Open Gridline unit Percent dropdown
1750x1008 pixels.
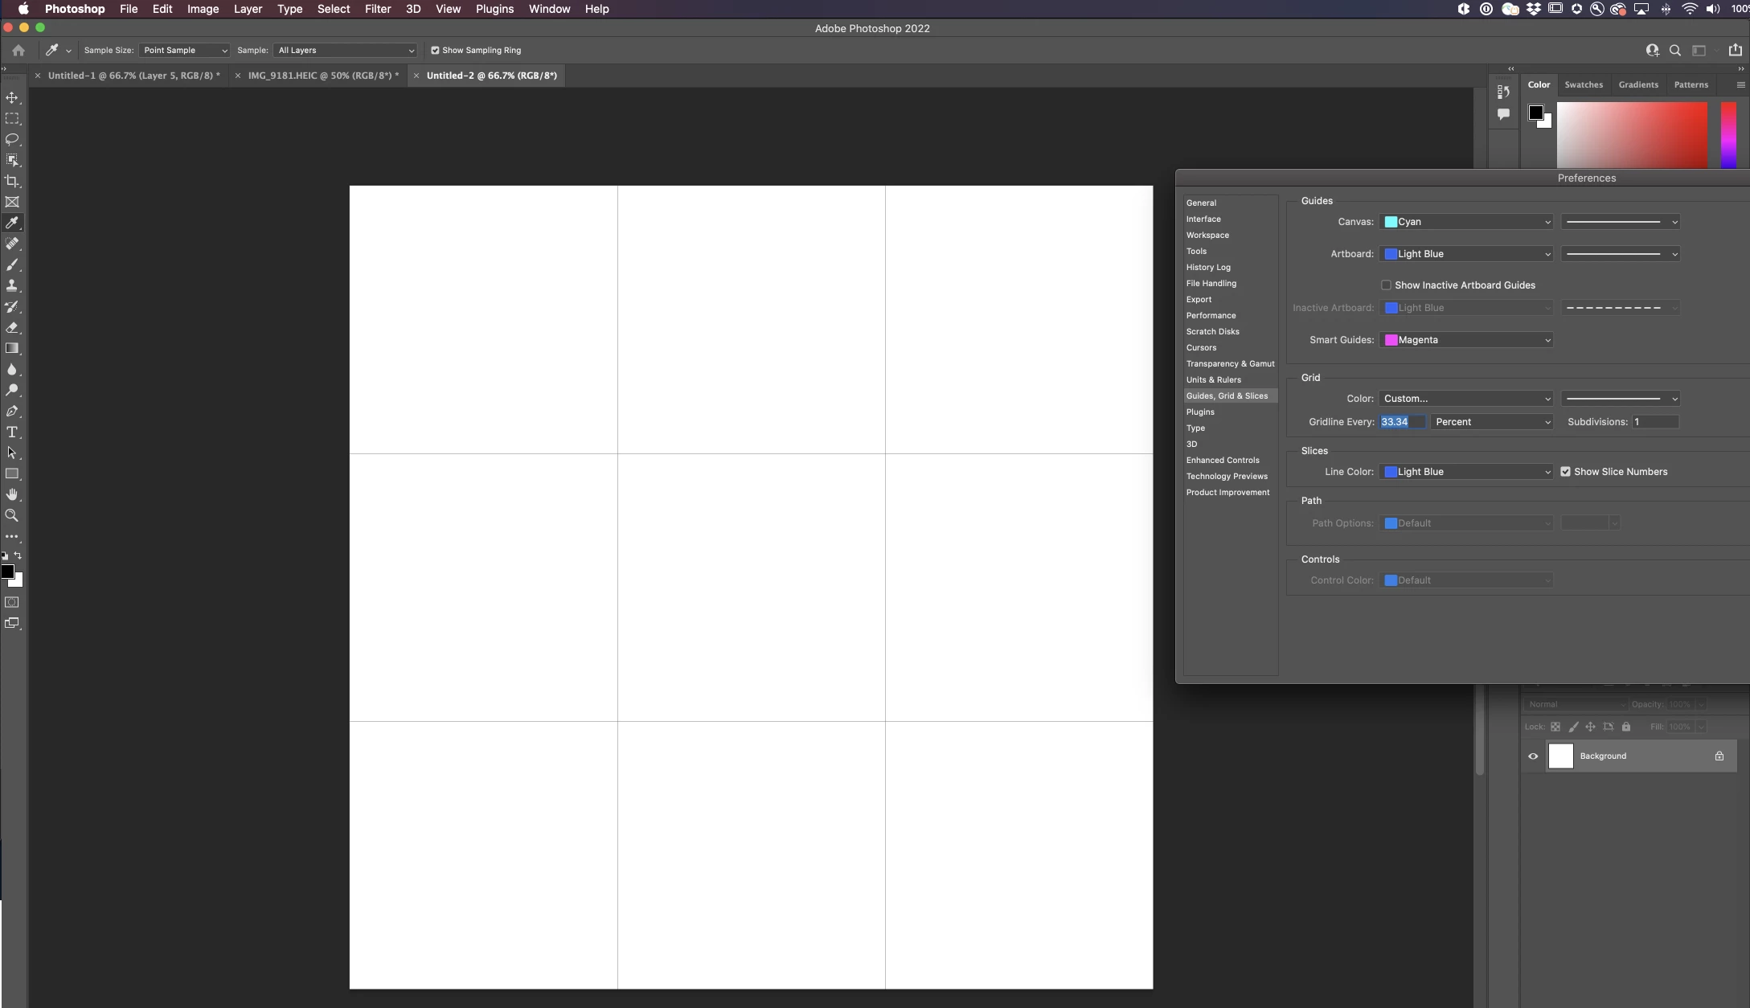click(x=1492, y=422)
